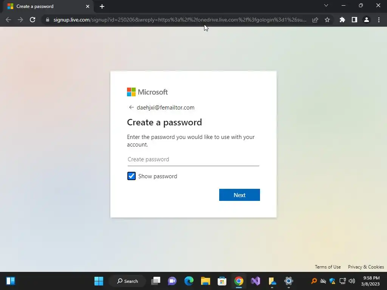Open the network tray icon
The image size is (387, 290).
pyautogui.click(x=342, y=281)
